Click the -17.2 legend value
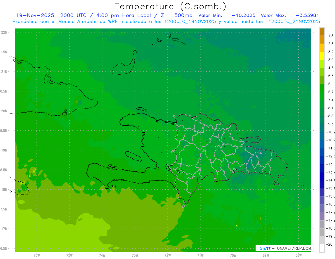The height and width of the screenshot is (259, 335). point(331,212)
